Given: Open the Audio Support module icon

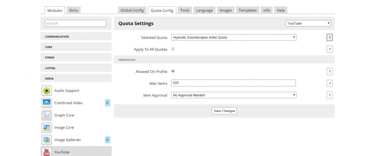Looking at the screenshot, I should [x=47, y=91].
